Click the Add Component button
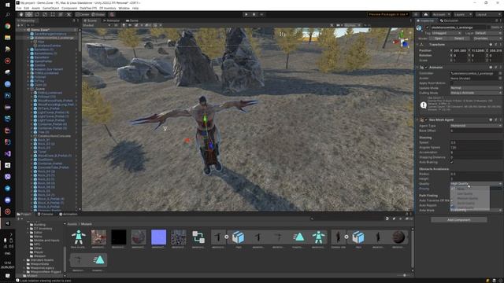The height and width of the screenshot is (283, 504). (458, 220)
